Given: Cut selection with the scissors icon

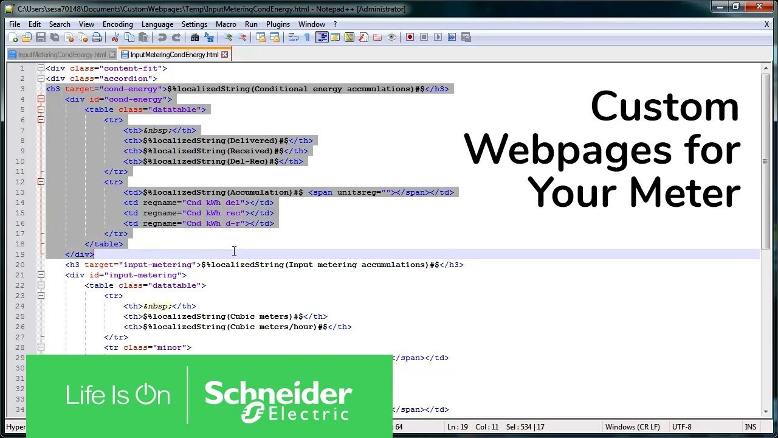Looking at the screenshot, I should [x=115, y=37].
